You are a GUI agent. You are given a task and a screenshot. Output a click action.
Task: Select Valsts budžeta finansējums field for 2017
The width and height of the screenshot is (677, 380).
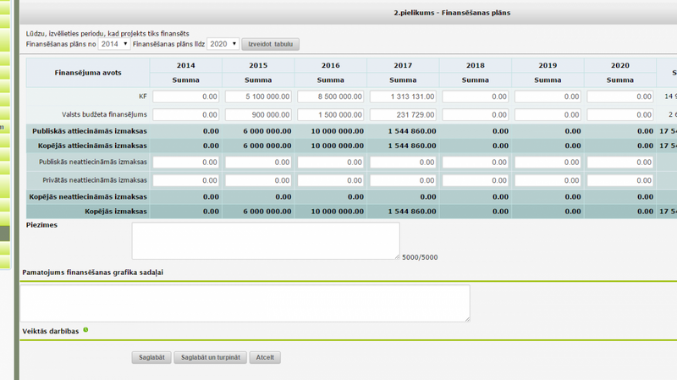(x=403, y=115)
